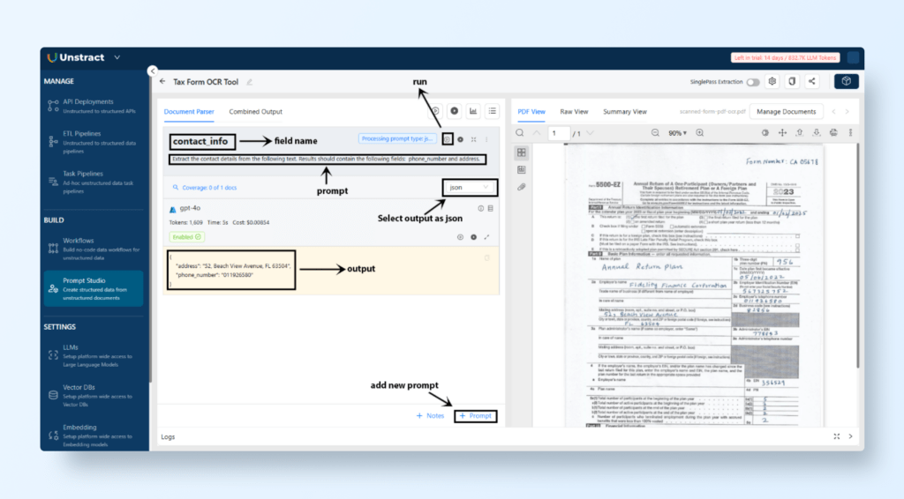This screenshot has width=904, height=499.
Task: Collapse the left sidebar
Action: click(x=152, y=71)
